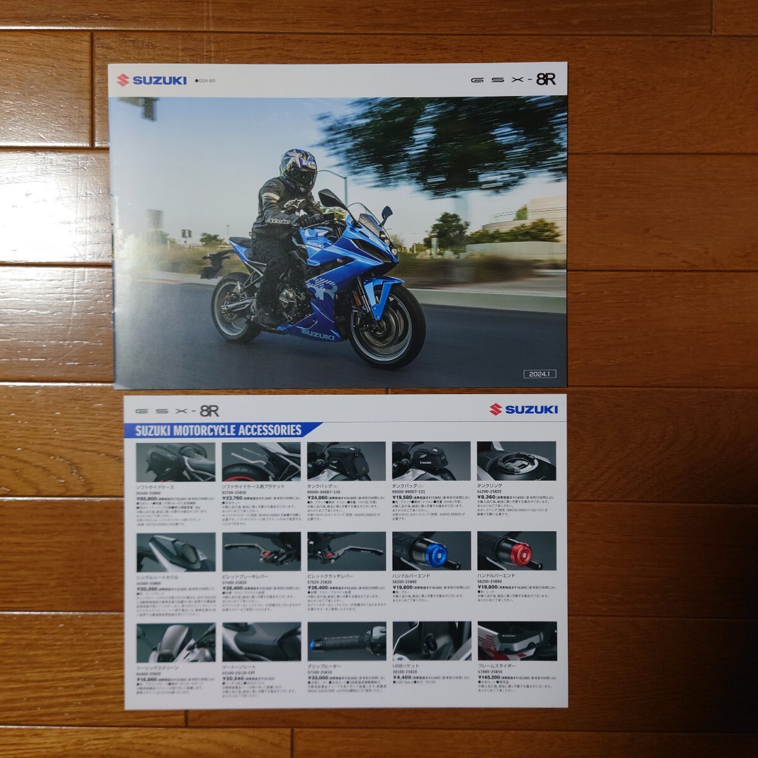Select the soft side case product photo
The image size is (758, 758).
(x=176, y=462)
